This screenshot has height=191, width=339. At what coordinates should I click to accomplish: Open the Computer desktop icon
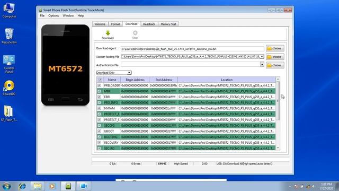pyautogui.click(x=9, y=11)
